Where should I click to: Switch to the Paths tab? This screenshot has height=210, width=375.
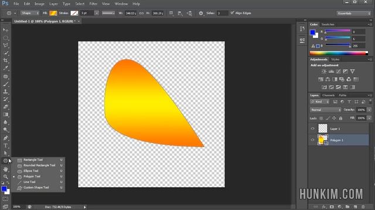tap(342, 95)
